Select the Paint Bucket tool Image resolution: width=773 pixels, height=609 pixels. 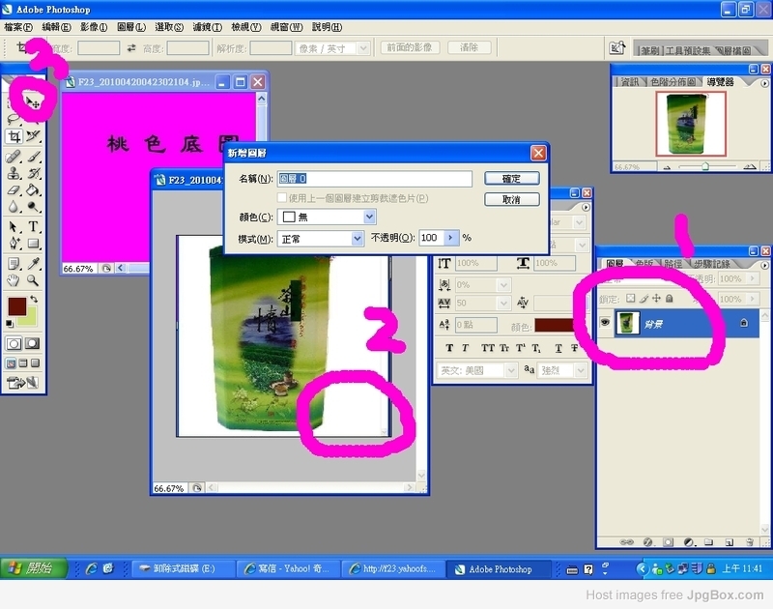click(x=34, y=190)
